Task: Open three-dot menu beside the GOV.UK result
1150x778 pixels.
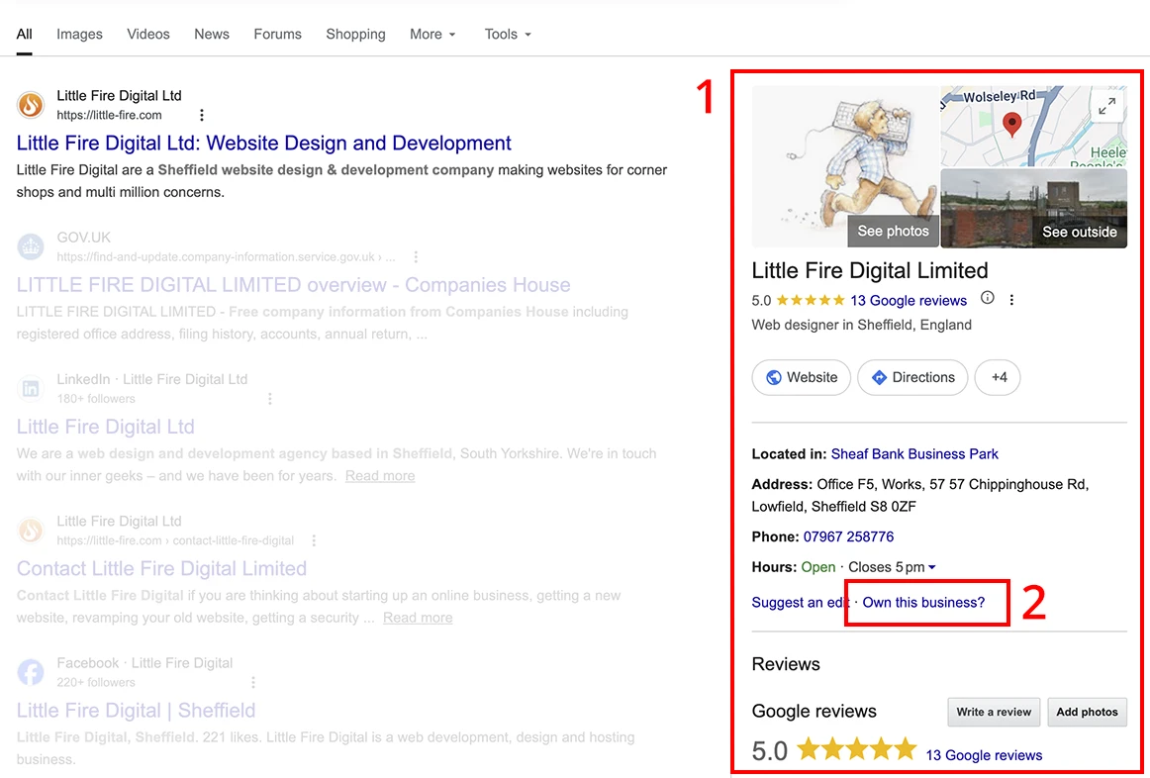Action: [416, 257]
